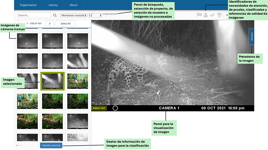The width and height of the screenshot is (268, 150).
Task: Select the highlighted green-bordered thumbnail
Action: click(52, 81)
